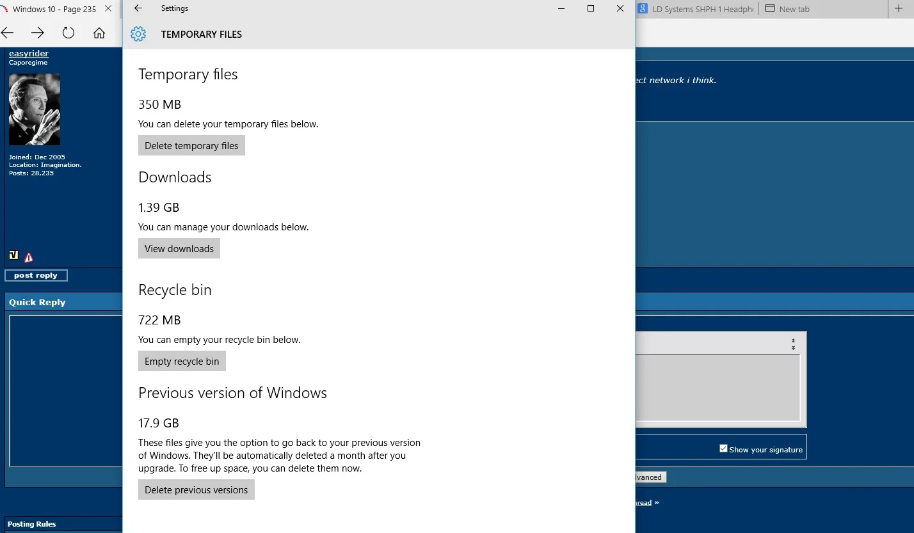914x533 pixels.
Task: Click the post reply button in the forum
Action: 36,275
